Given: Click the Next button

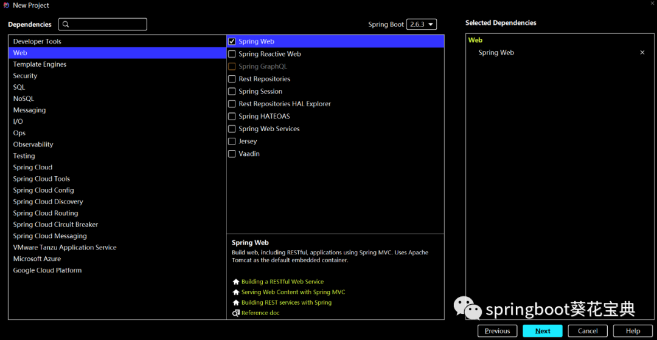Looking at the screenshot, I should [543, 331].
